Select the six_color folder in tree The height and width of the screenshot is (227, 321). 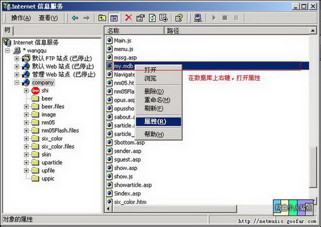point(52,138)
